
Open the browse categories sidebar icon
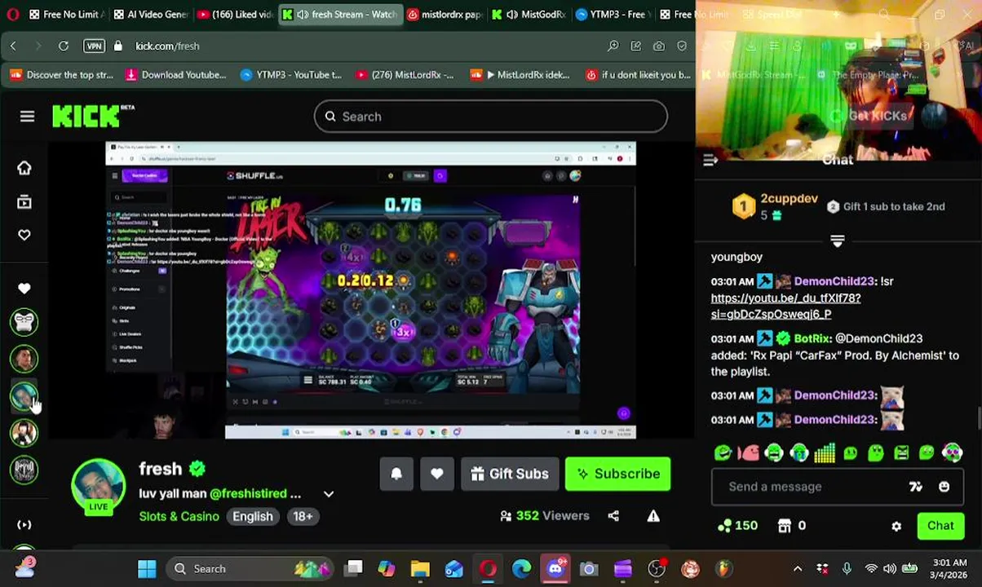coord(24,201)
